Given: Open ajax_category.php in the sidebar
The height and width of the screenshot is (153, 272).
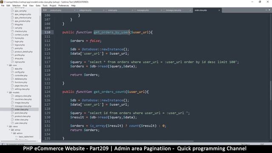Looking at the screenshot, I should point(23,14).
